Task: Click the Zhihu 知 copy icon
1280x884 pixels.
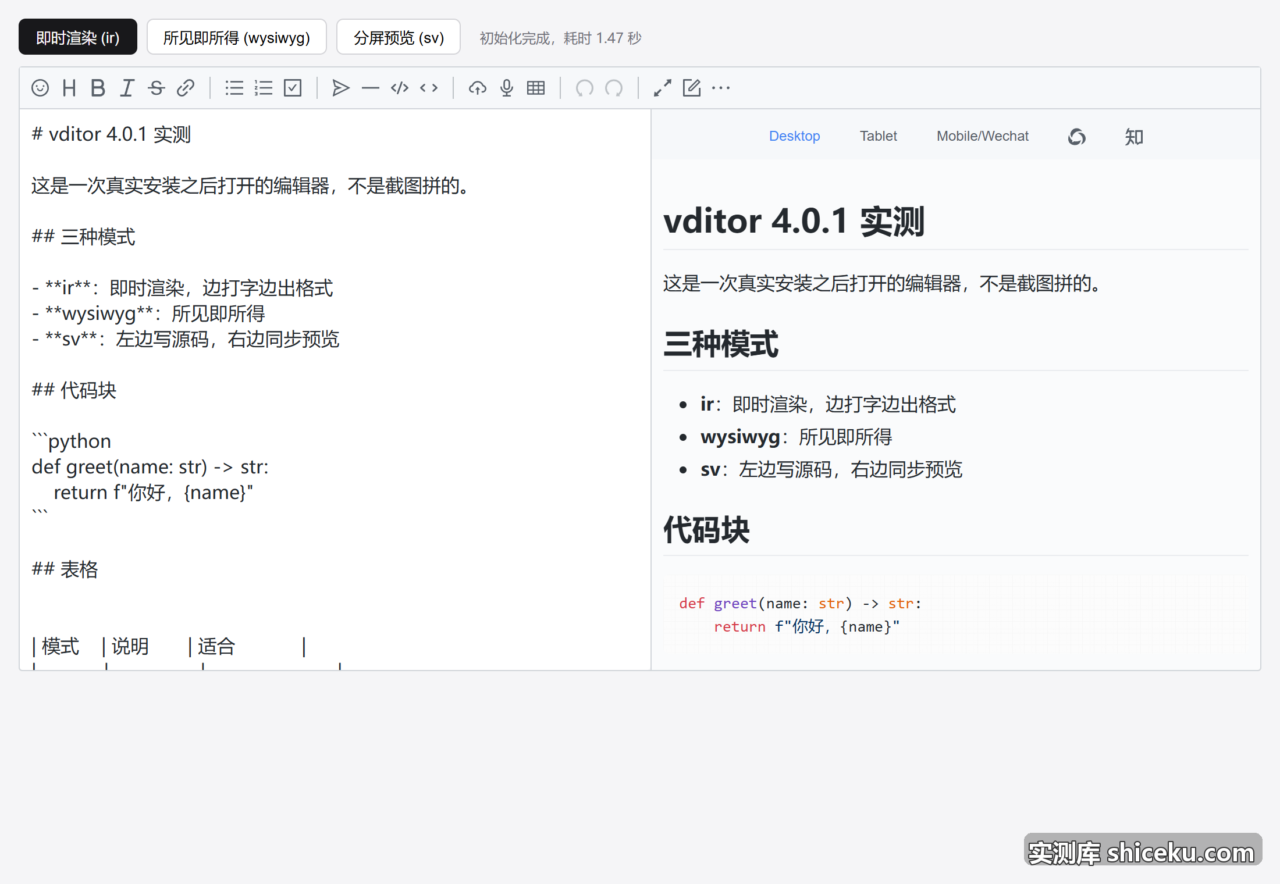Action: pyautogui.click(x=1134, y=137)
